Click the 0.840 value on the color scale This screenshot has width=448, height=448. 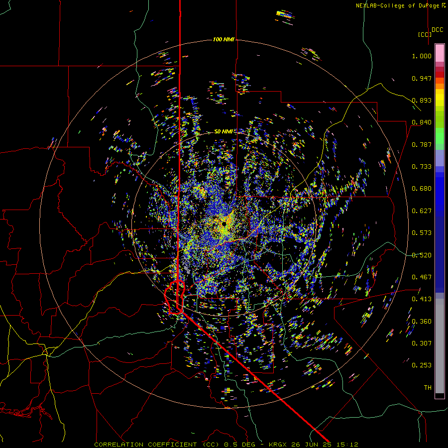point(422,122)
